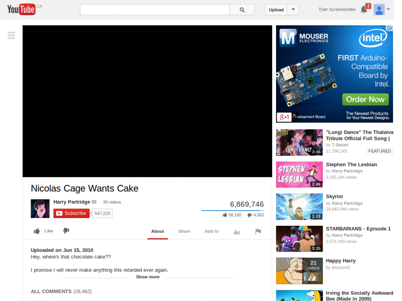Screen dimensions: 402x301
Task: Select the About tab
Action: [157, 231]
